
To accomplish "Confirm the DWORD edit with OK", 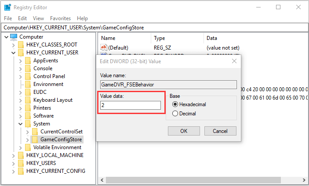I will click(x=184, y=131).
